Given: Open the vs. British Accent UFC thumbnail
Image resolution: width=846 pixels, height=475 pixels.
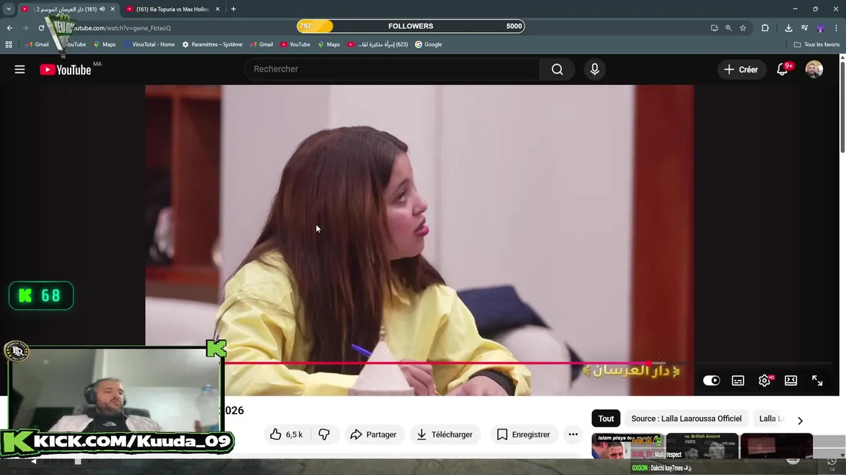Looking at the screenshot, I should [702, 446].
